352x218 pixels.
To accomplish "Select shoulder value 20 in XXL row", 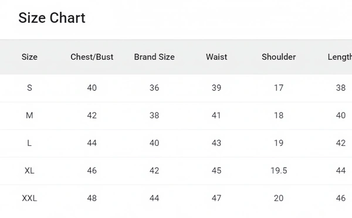I will (279, 198).
